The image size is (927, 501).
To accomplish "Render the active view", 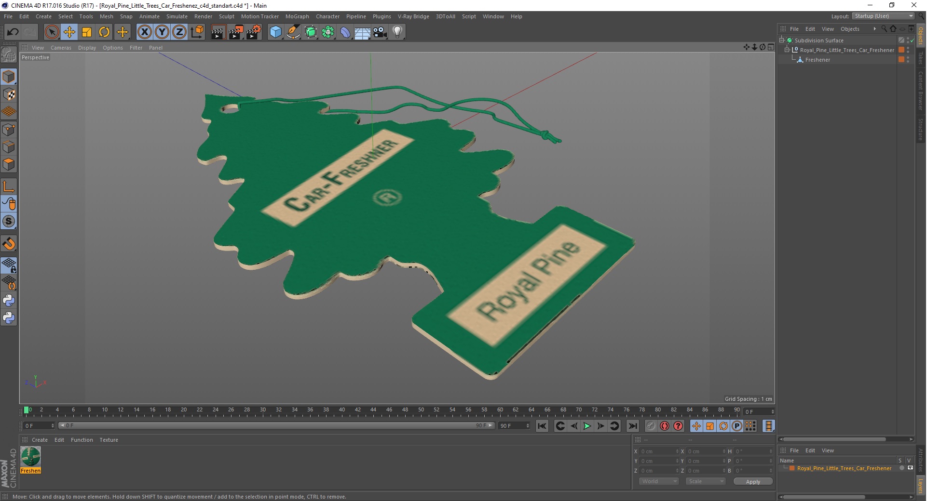I will click(x=218, y=32).
